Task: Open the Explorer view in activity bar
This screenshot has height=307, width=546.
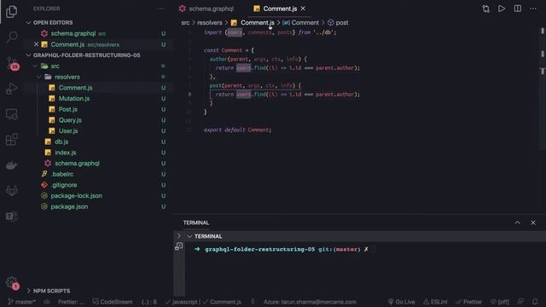Action: point(11,12)
